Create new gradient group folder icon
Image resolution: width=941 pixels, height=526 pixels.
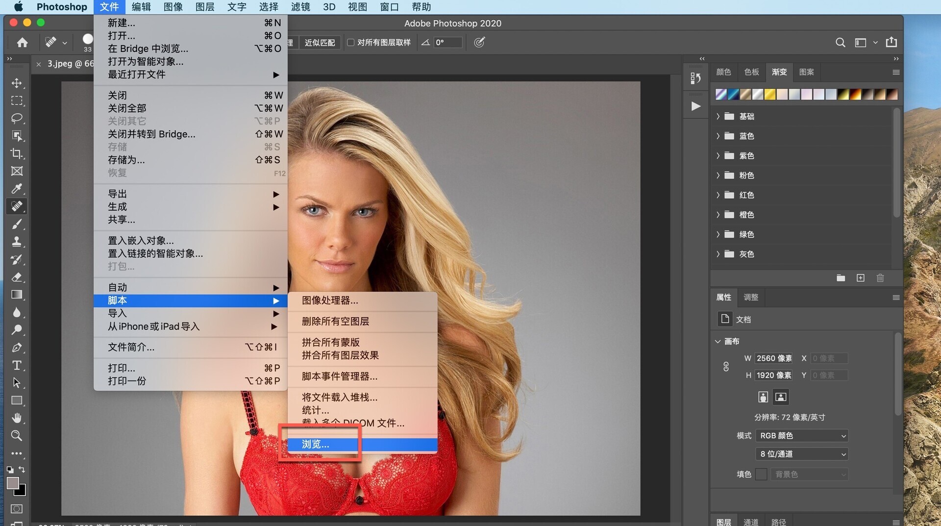(841, 278)
